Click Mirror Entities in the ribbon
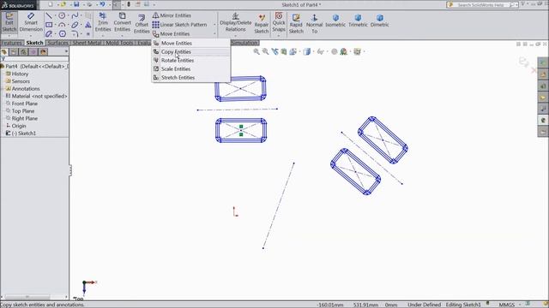 172,15
